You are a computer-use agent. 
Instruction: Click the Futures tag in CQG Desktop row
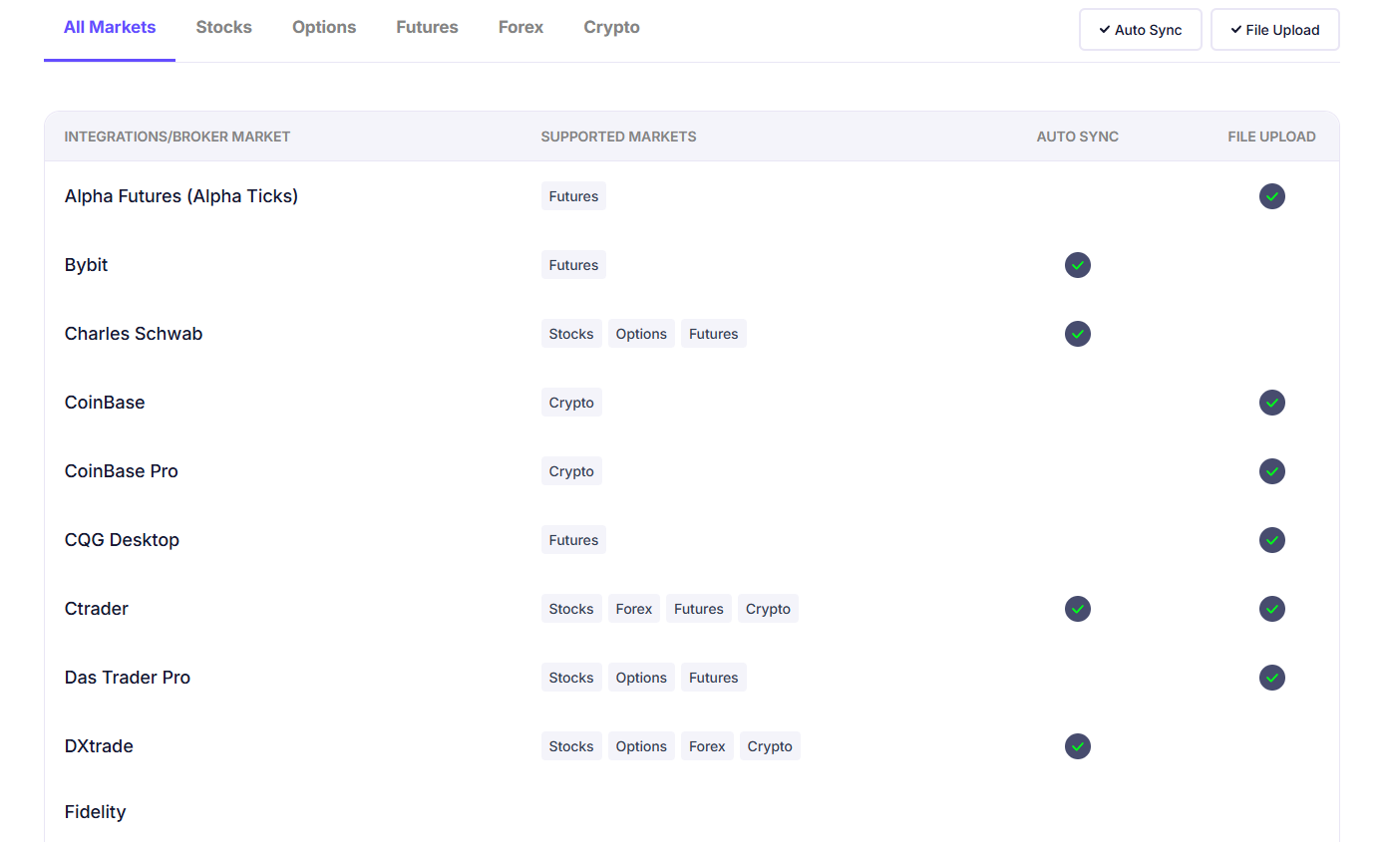tap(573, 540)
